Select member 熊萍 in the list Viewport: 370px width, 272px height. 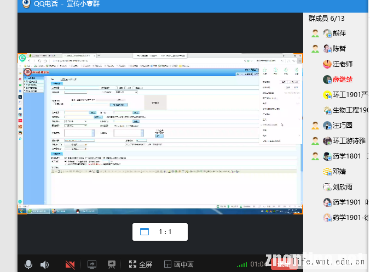coord(339,33)
